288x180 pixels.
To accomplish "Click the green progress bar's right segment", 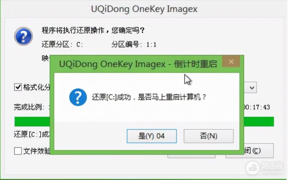I will pos(259,121).
